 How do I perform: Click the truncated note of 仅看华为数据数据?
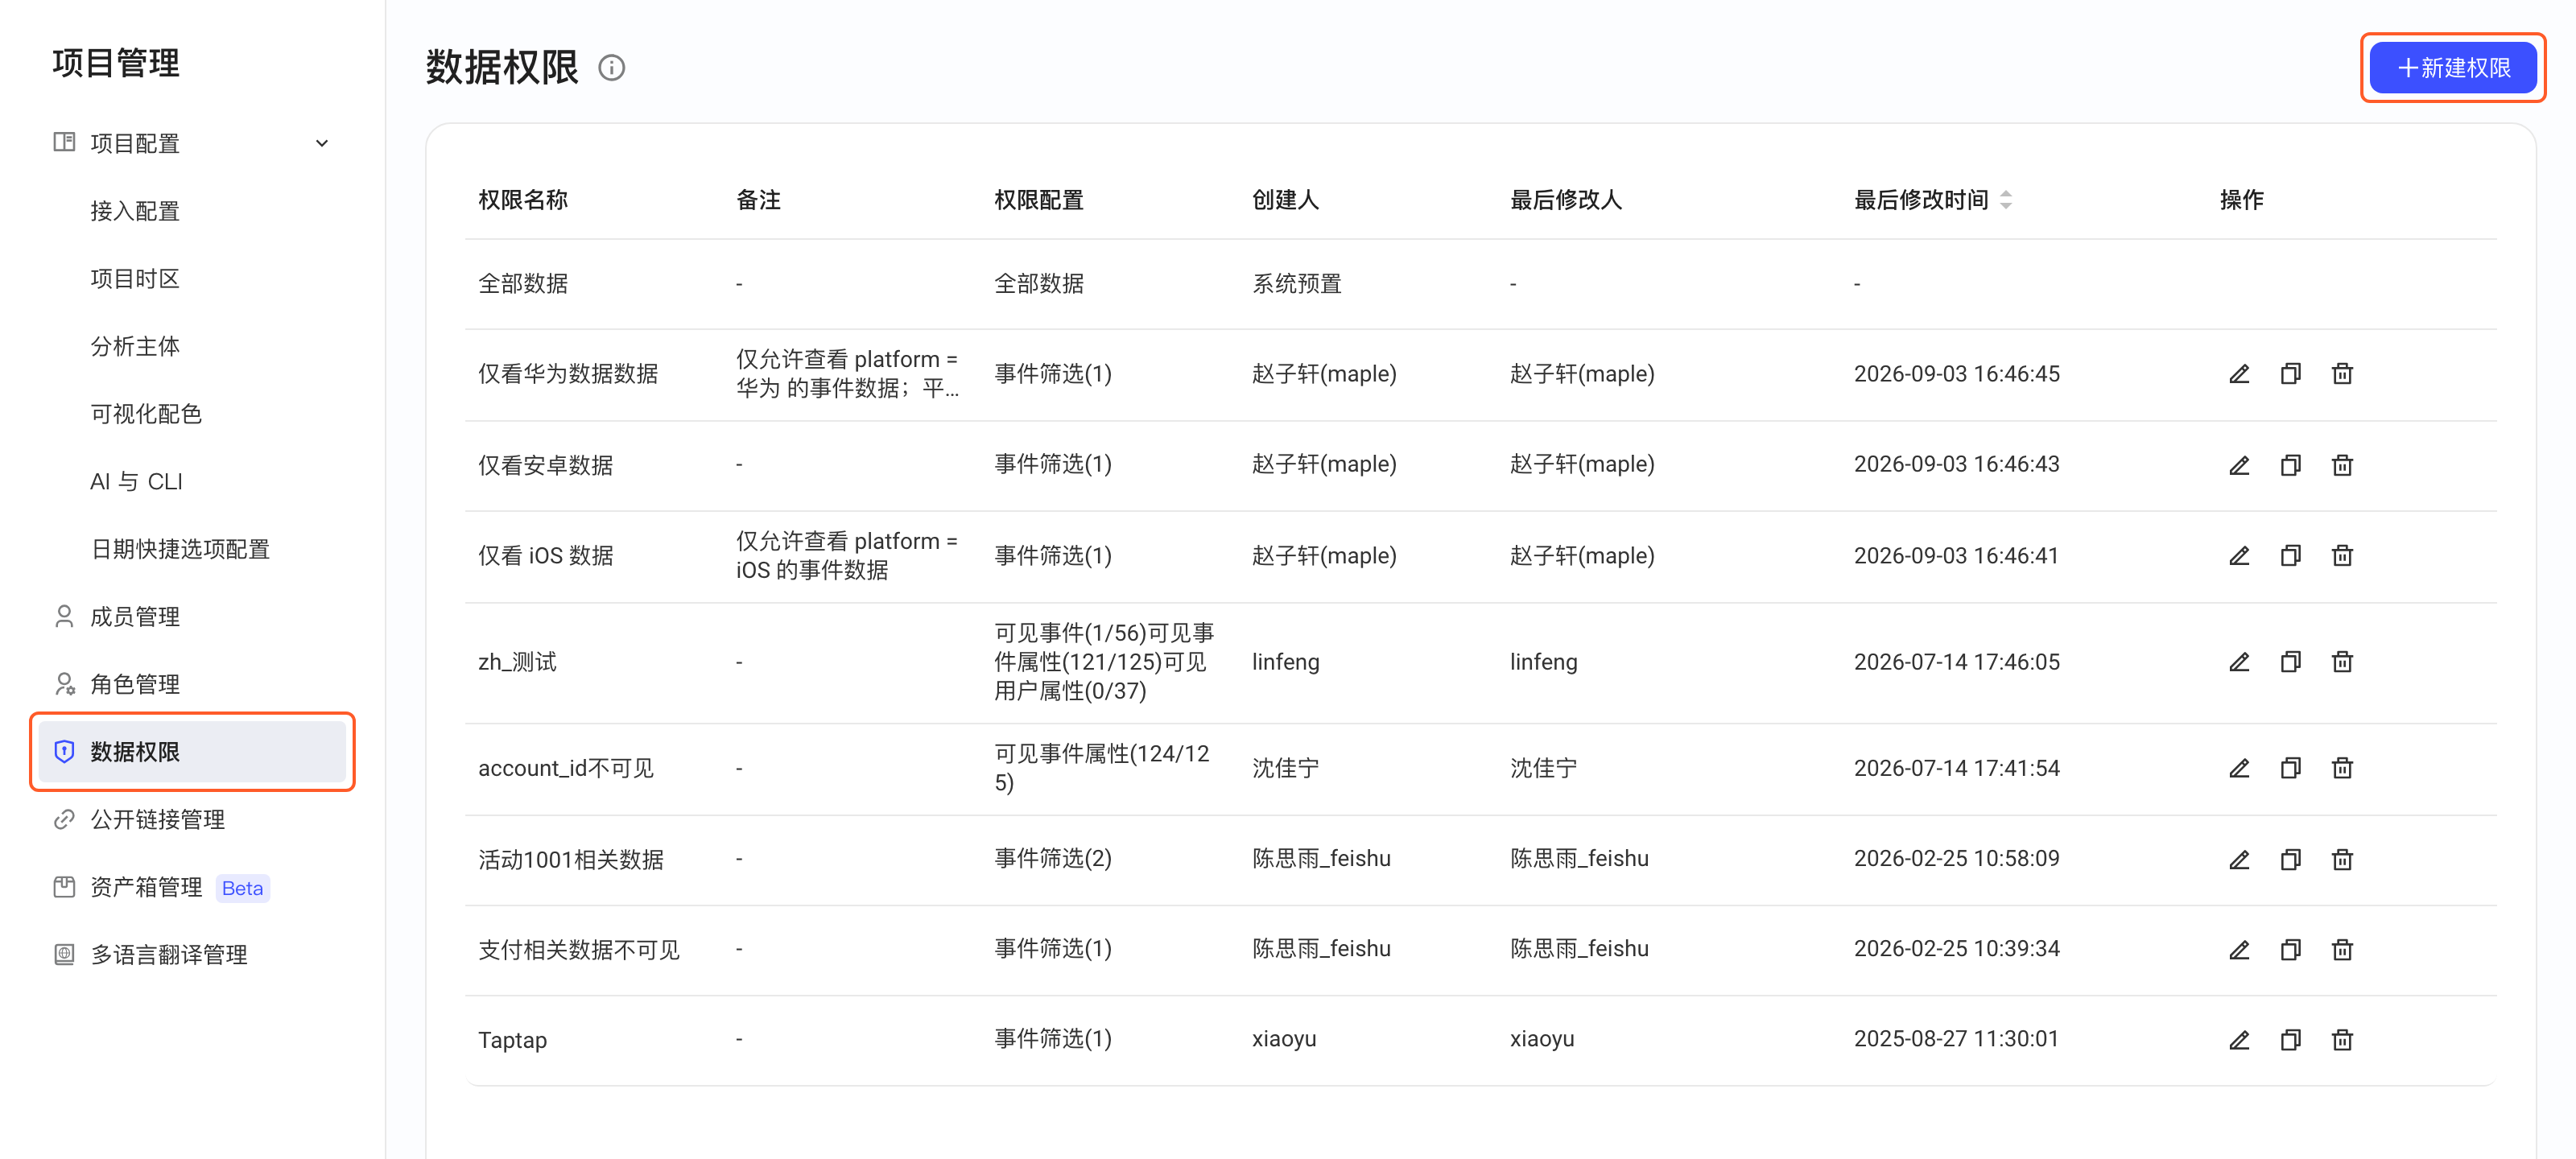[847, 374]
